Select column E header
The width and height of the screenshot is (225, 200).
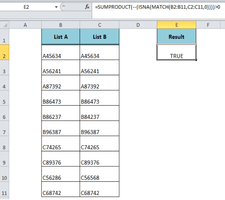click(177, 25)
